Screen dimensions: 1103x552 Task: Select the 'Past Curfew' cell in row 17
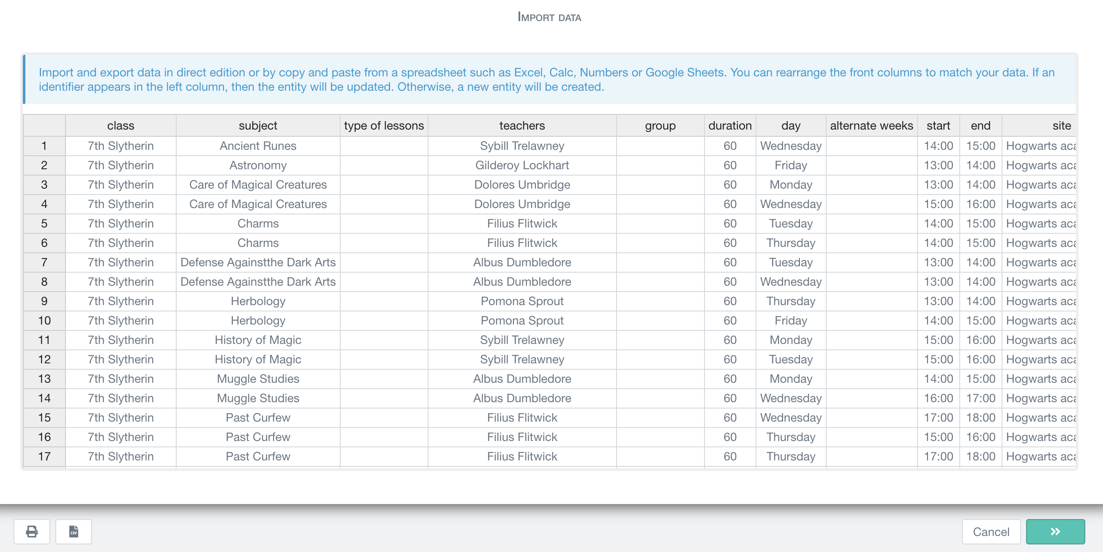[257, 456]
